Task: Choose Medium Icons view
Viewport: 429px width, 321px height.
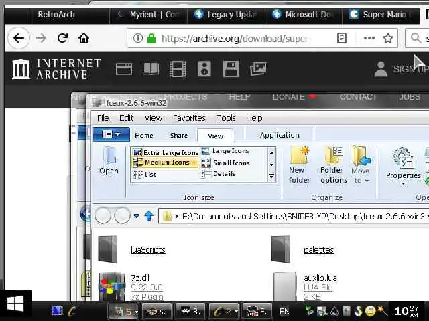Action: tap(165, 163)
